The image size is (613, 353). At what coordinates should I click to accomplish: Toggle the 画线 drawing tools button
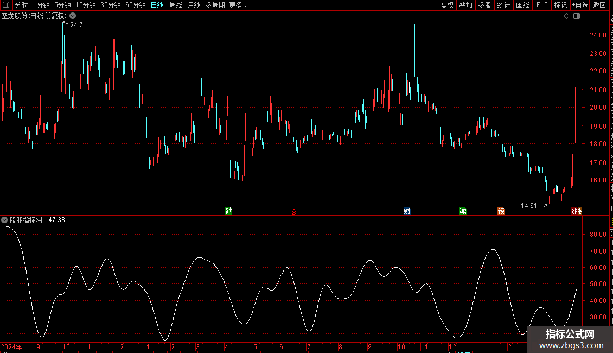[522, 5]
